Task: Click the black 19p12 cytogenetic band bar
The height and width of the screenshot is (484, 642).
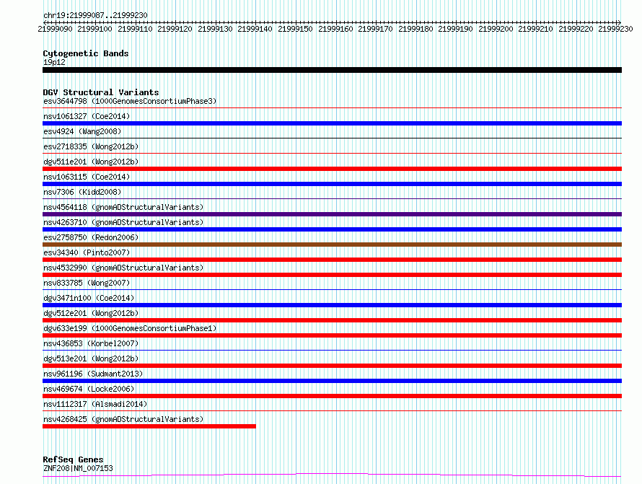Action: click(x=332, y=70)
